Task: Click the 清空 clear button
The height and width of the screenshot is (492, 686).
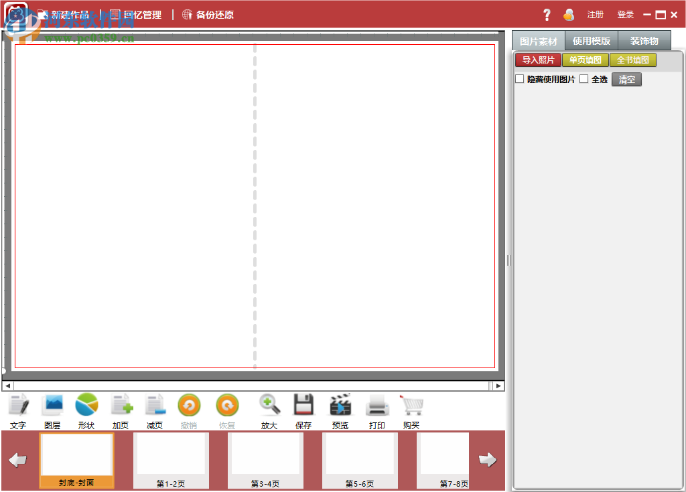Action: pos(626,80)
